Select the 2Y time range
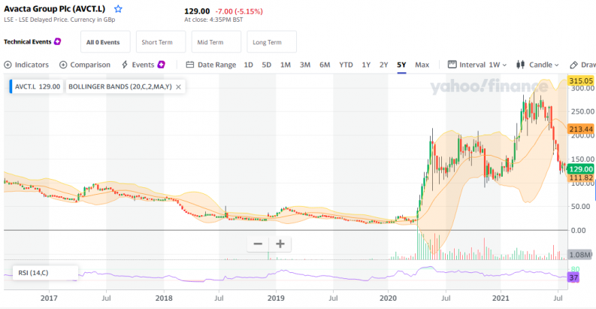The height and width of the screenshot is (309, 596). pyautogui.click(x=384, y=65)
